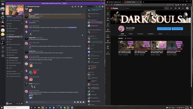The height and width of the screenshot is (109, 193).
Task: Open the sticker picker in message bar
Action: pos(81,102)
